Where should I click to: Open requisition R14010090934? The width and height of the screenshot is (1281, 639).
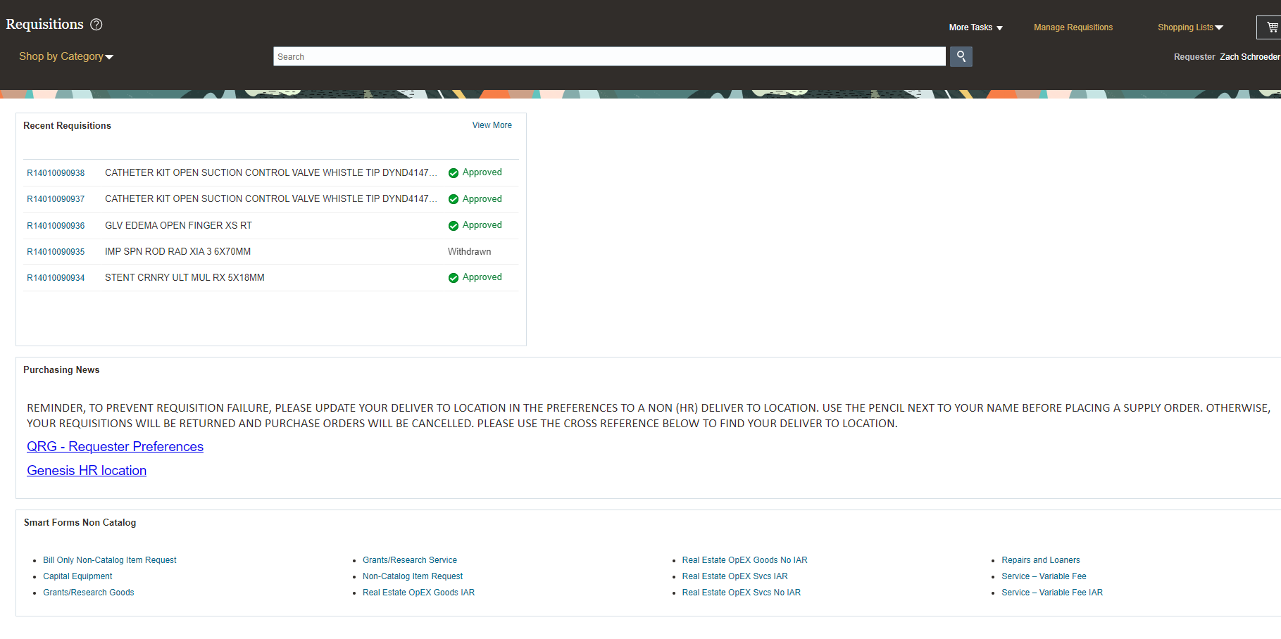(56, 277)
